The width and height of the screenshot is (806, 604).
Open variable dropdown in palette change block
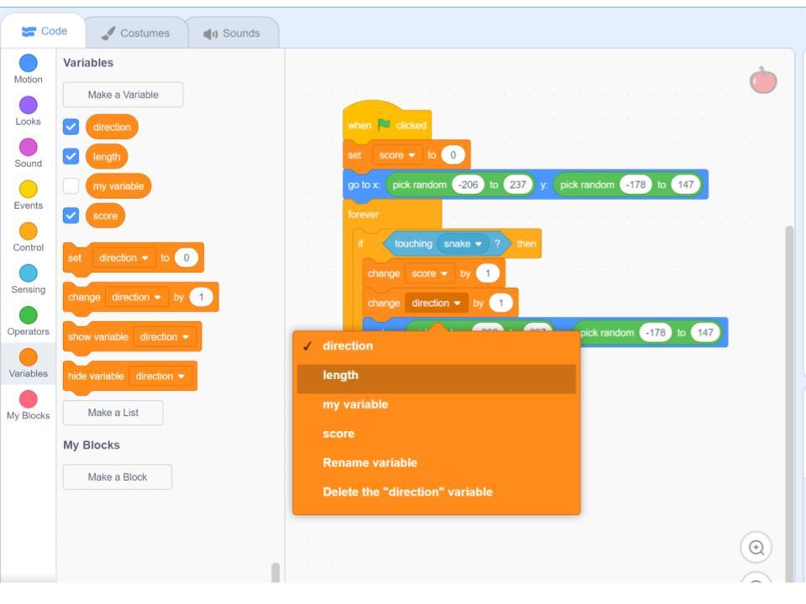pos(136,297)
